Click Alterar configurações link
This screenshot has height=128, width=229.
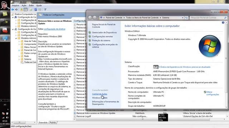coord(213,93)
